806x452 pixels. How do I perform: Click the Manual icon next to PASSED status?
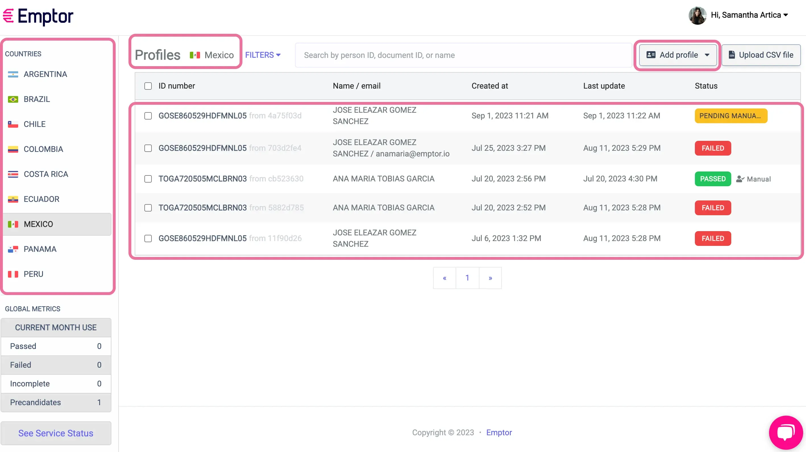(740, 179)
